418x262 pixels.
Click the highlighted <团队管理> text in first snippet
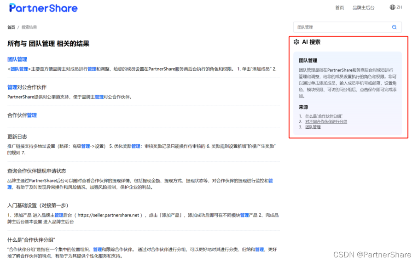(19, 69)
